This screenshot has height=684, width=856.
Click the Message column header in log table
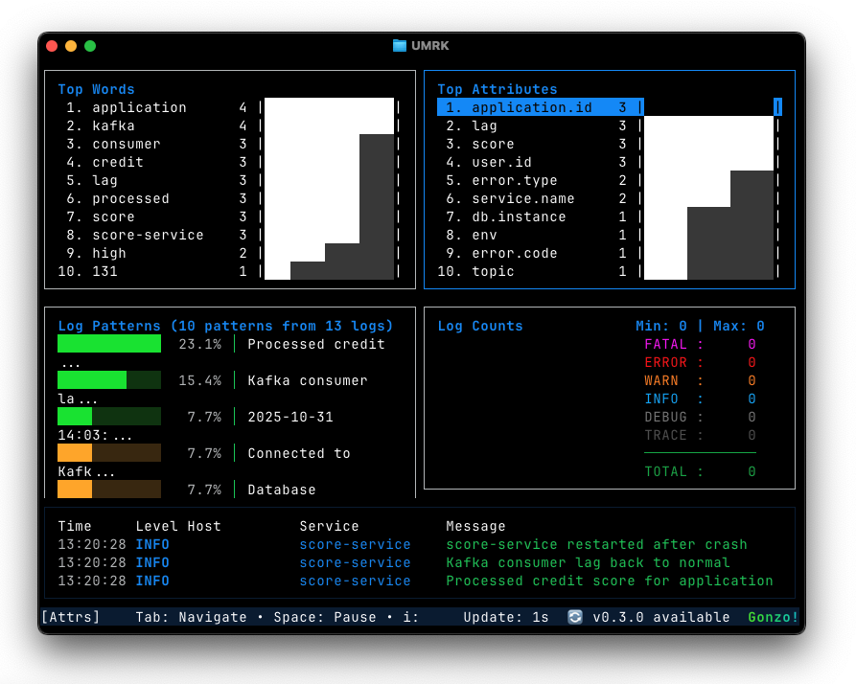(475, 526)
